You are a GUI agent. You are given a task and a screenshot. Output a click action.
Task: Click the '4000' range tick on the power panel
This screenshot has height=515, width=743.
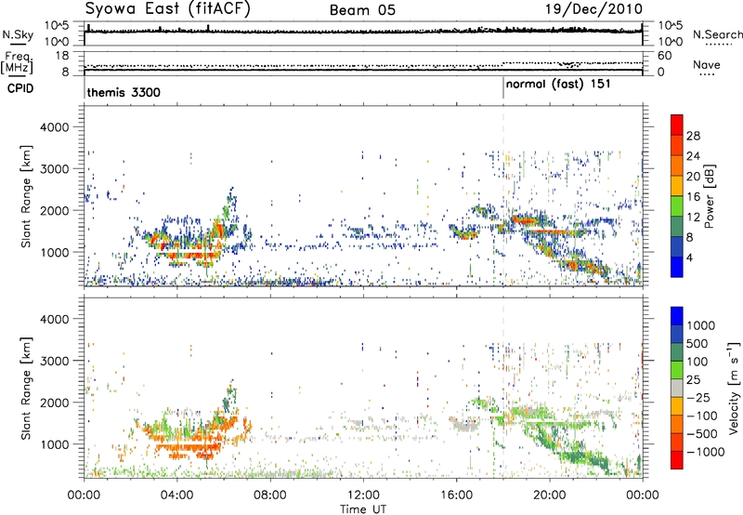(x=54, y=127)
